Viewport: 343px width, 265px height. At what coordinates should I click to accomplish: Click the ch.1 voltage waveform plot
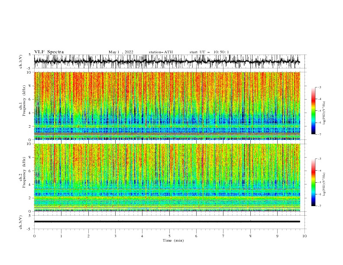pyautogui.click(x=170, y=61)
